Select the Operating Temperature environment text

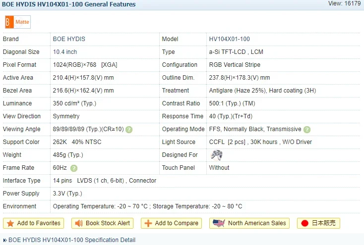(x=147, y=206)
